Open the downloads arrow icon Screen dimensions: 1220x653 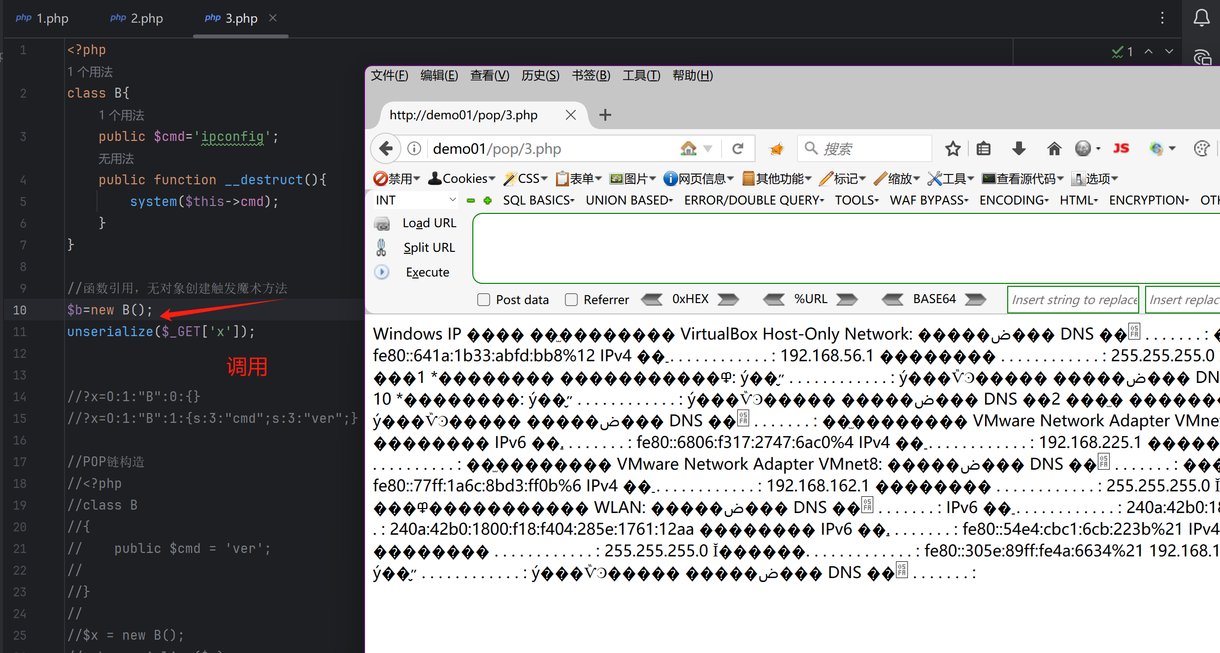[x=1019, y=148]
